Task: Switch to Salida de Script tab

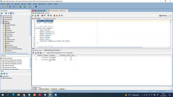Action: pyautogui.click(x=38, y=50)
